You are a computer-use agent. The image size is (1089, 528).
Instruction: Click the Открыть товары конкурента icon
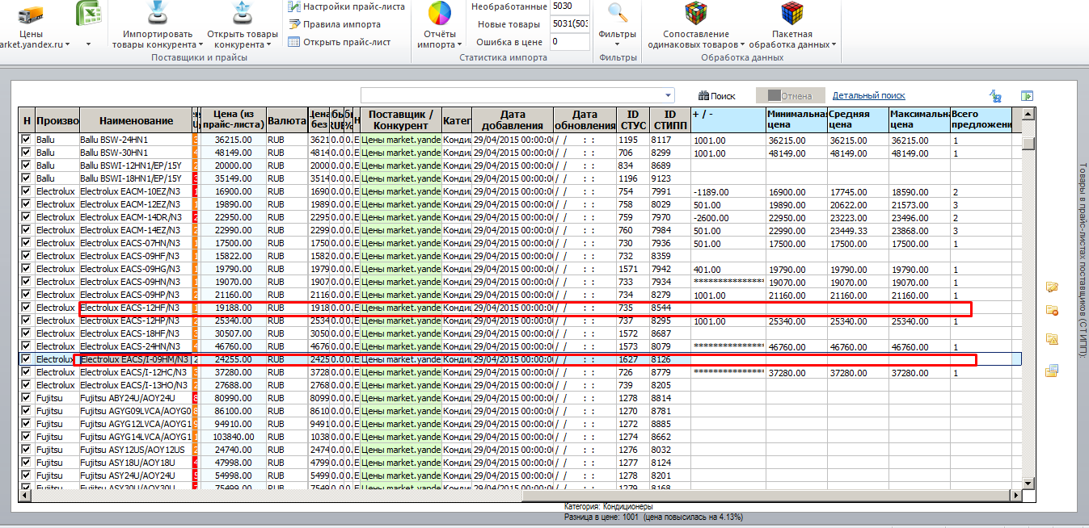[243, 14]
